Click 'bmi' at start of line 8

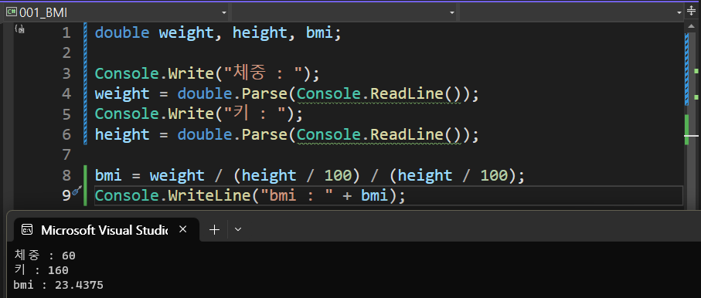tap(108, 175)
